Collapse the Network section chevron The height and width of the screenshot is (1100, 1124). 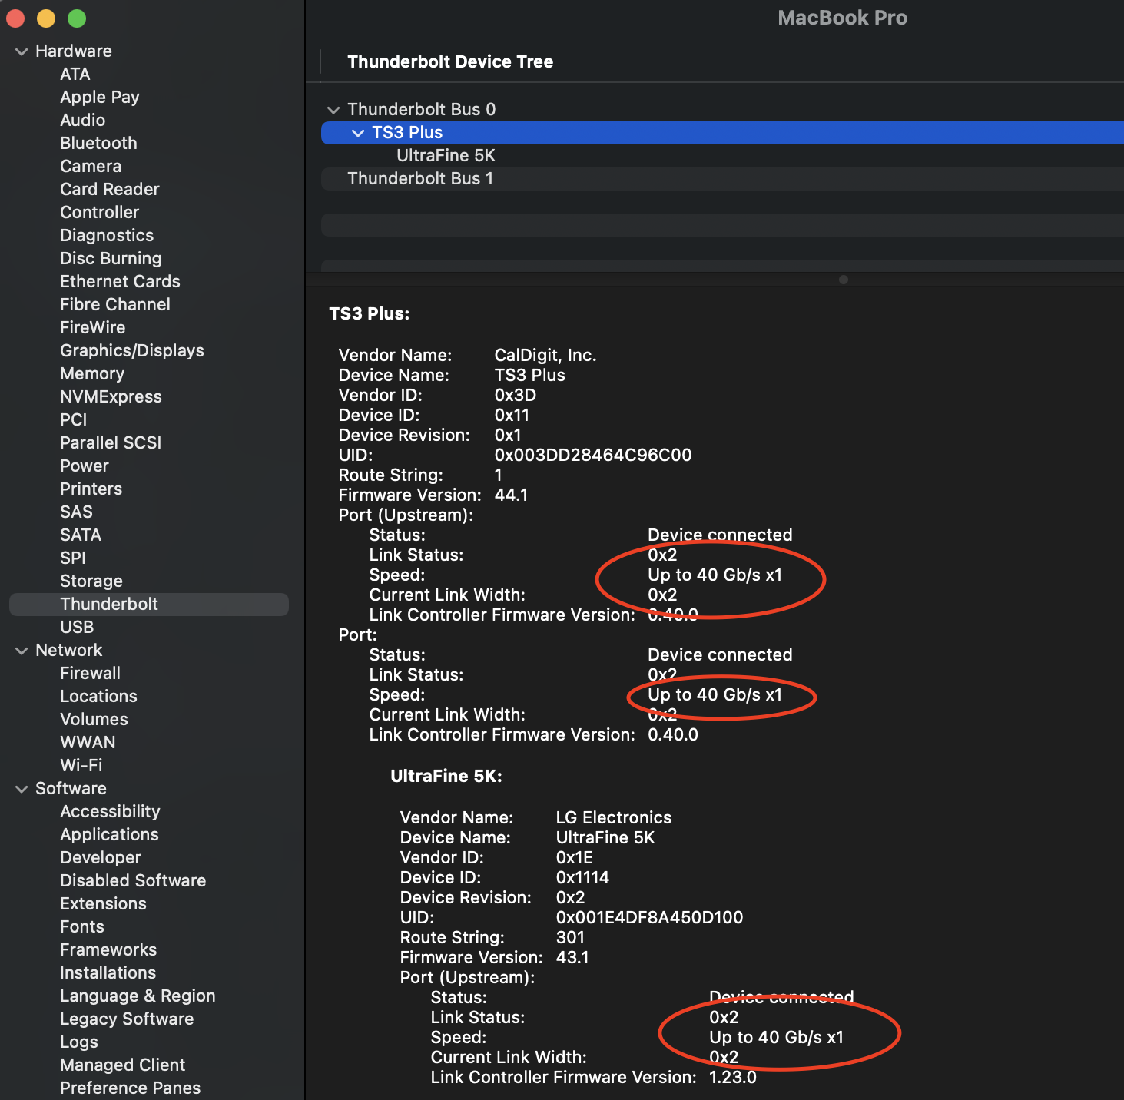pyautogui.click(x=22, y=651)
